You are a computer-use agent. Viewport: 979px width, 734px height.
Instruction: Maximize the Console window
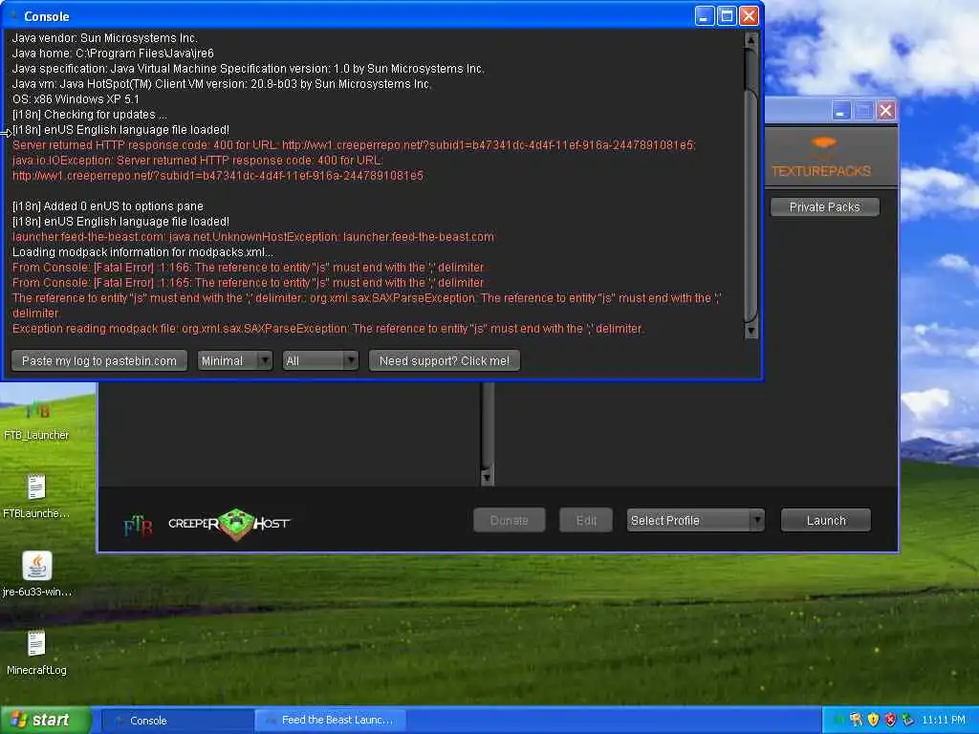pyautogui.click(x=727, y=16)
